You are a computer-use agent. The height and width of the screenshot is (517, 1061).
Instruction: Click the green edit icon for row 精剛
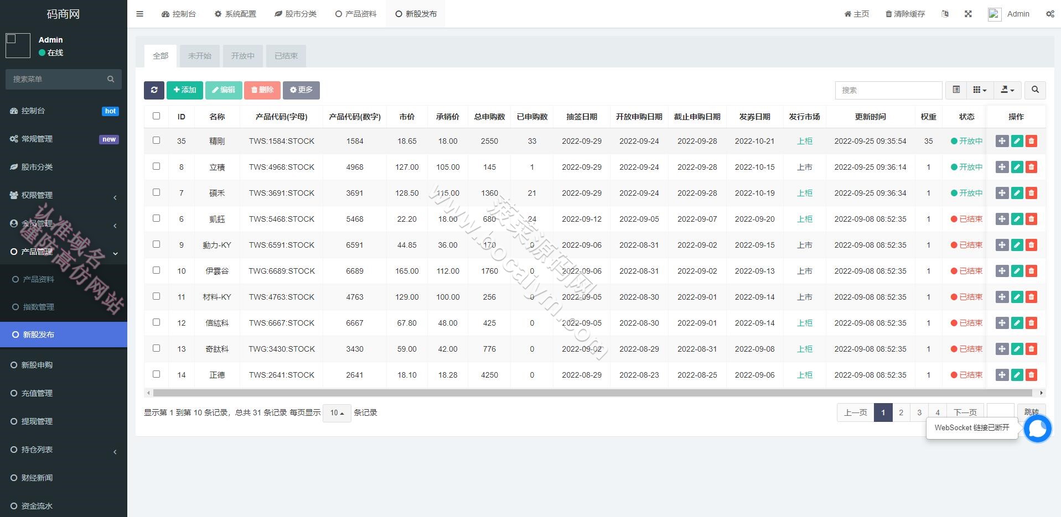tap(1017, 141)
